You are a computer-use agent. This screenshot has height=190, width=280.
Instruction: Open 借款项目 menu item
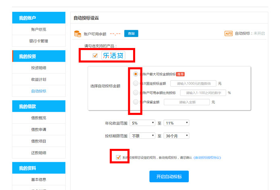[x=39, y=141]
